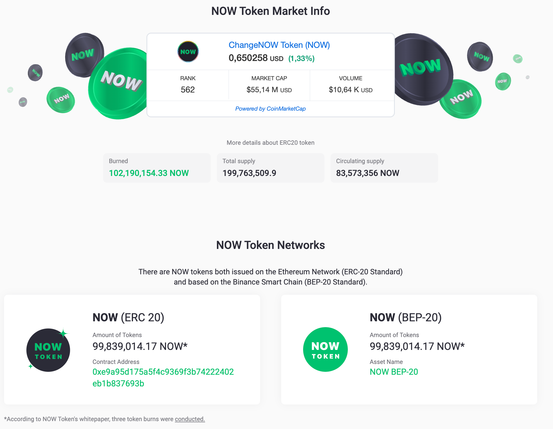
Task: Click the dark NOW TOKEN ERC 20 logo
Action: (48, 350)
